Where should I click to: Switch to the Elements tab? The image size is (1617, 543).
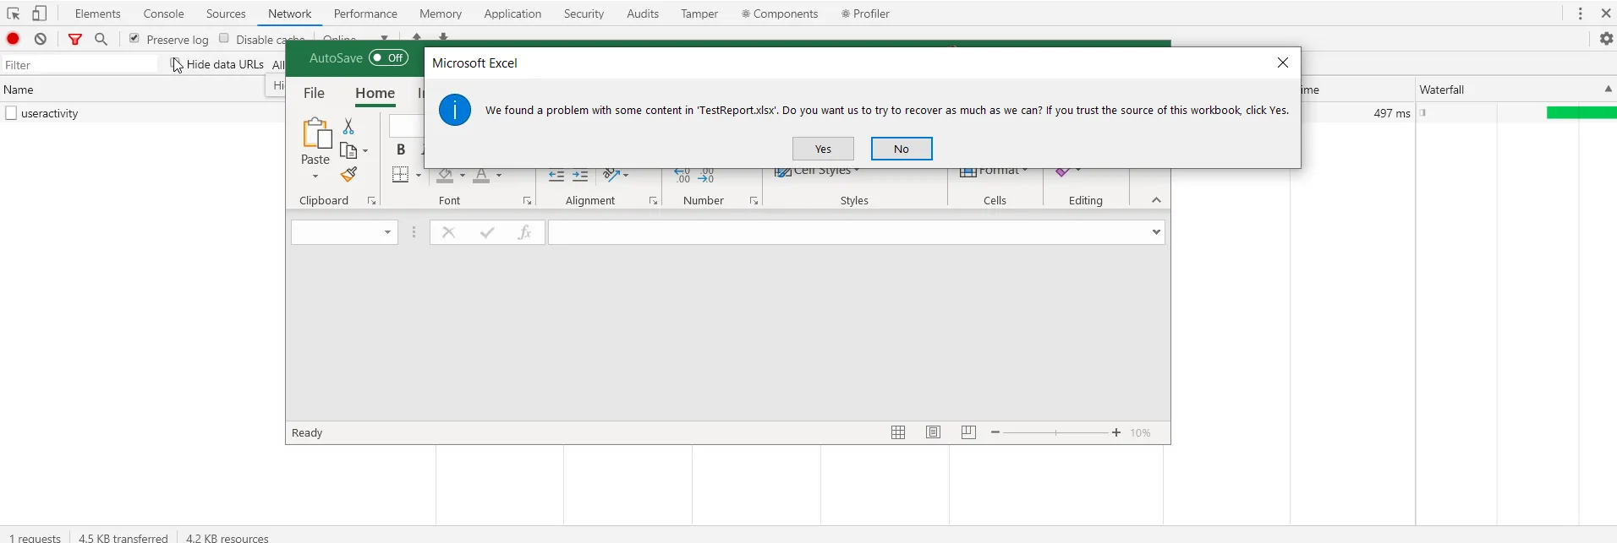tap(98, 14)
